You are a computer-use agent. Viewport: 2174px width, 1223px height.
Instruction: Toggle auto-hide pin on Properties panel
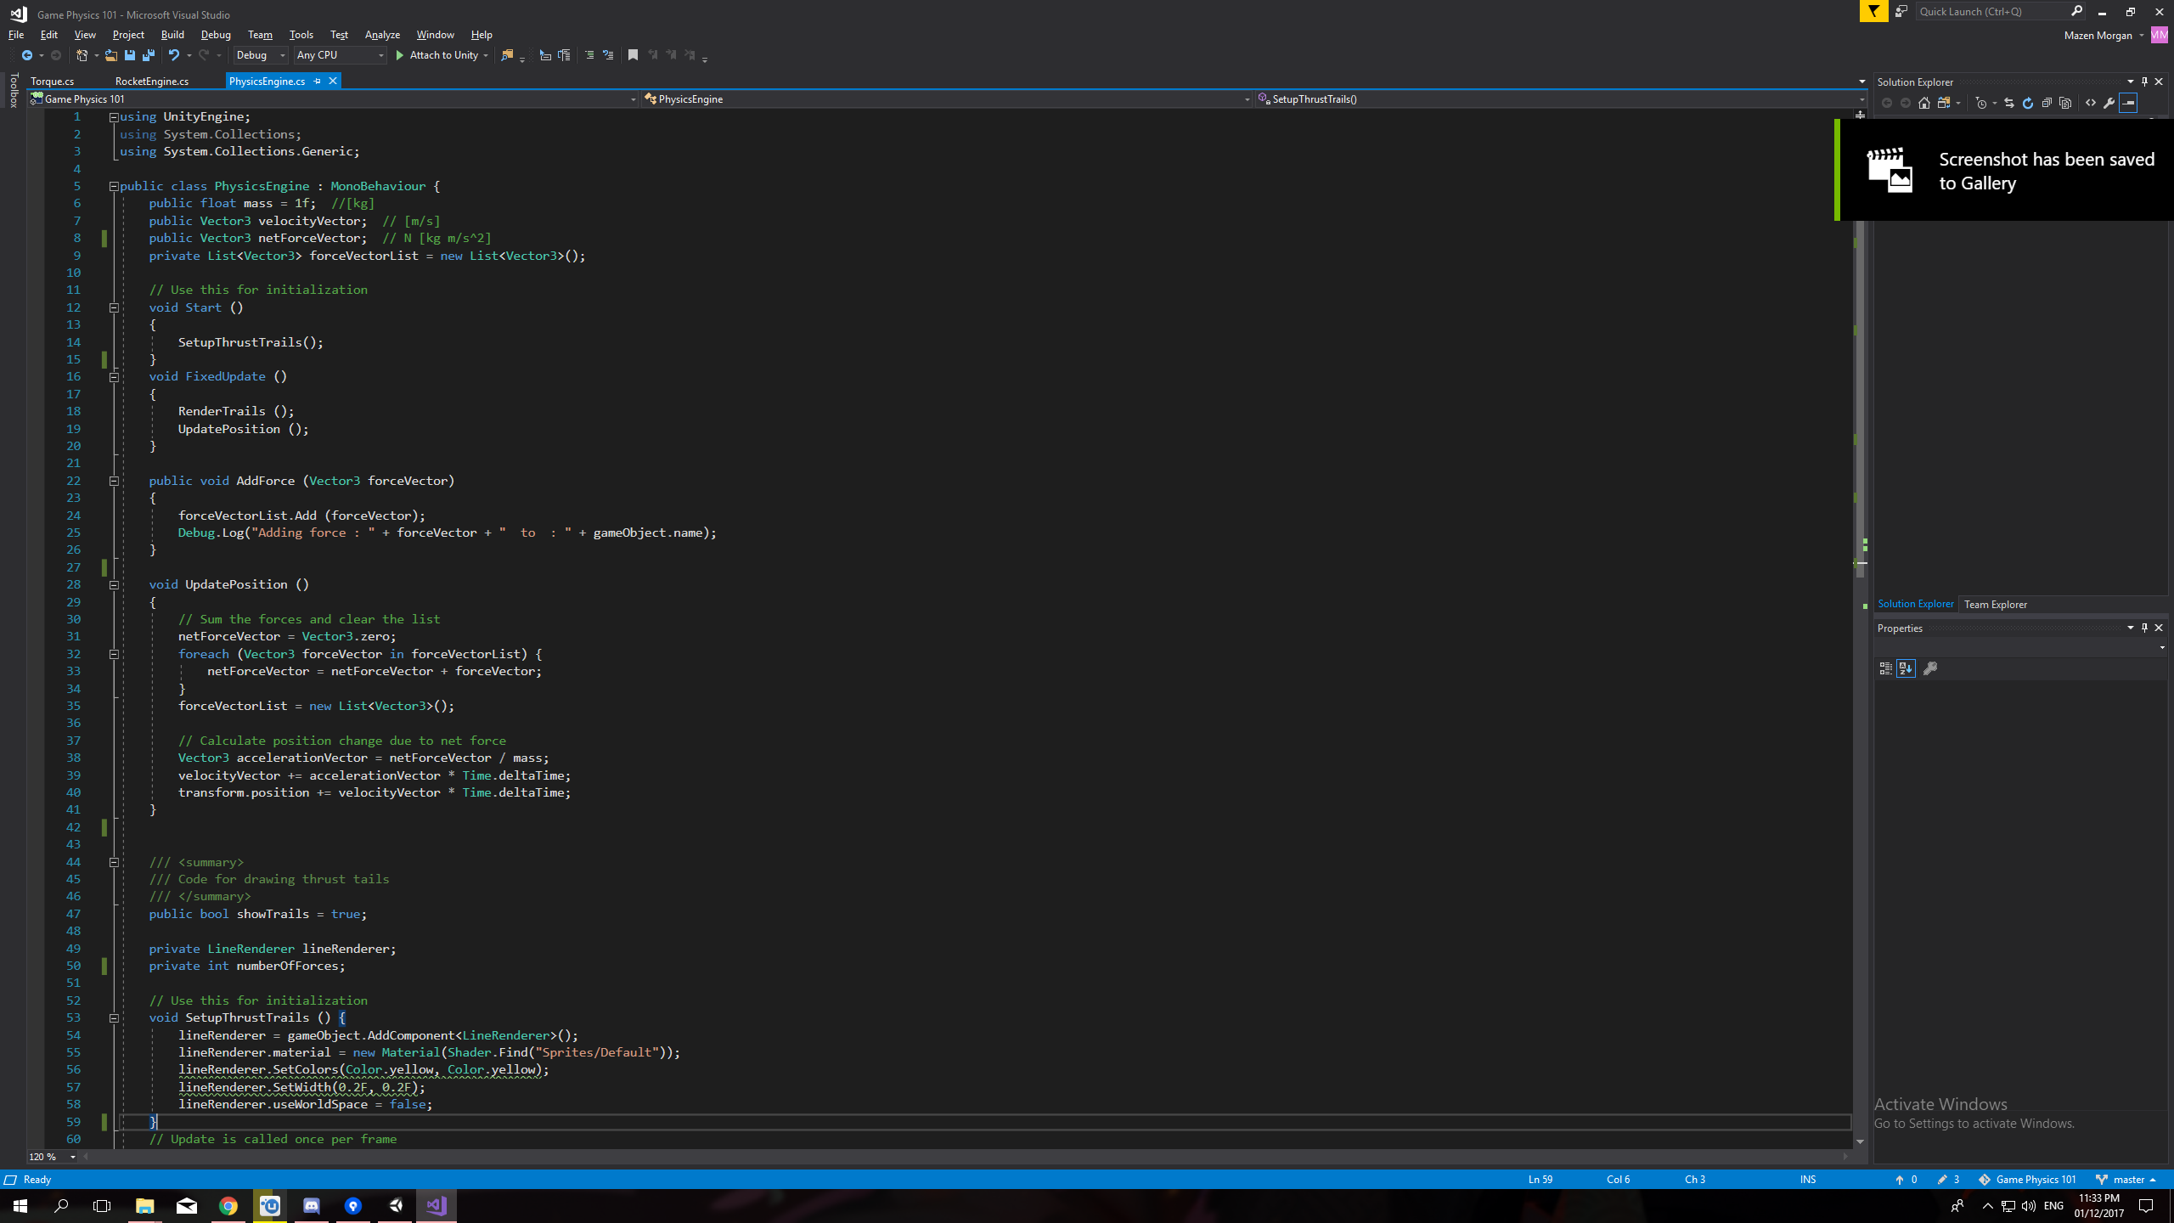pos(2144,628)
